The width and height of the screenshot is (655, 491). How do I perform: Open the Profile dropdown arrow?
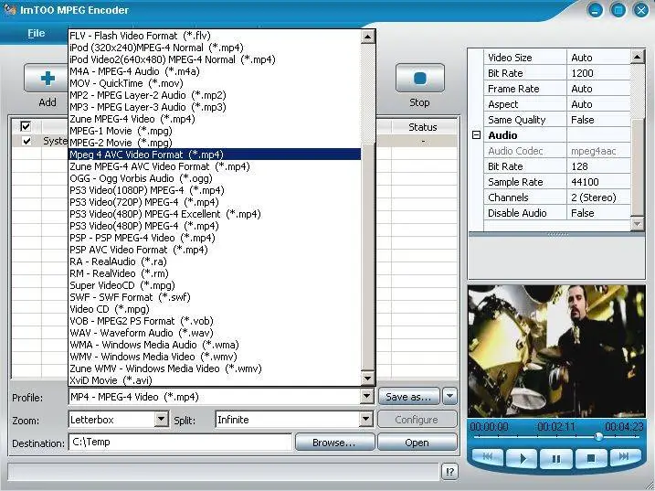pyautogui.click(x=366, y=396)
